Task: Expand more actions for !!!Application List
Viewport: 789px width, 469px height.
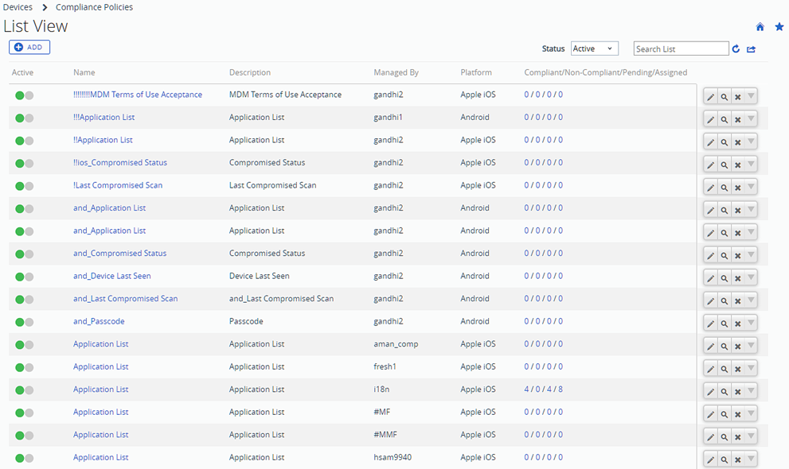Action: [x=751, y=119]
